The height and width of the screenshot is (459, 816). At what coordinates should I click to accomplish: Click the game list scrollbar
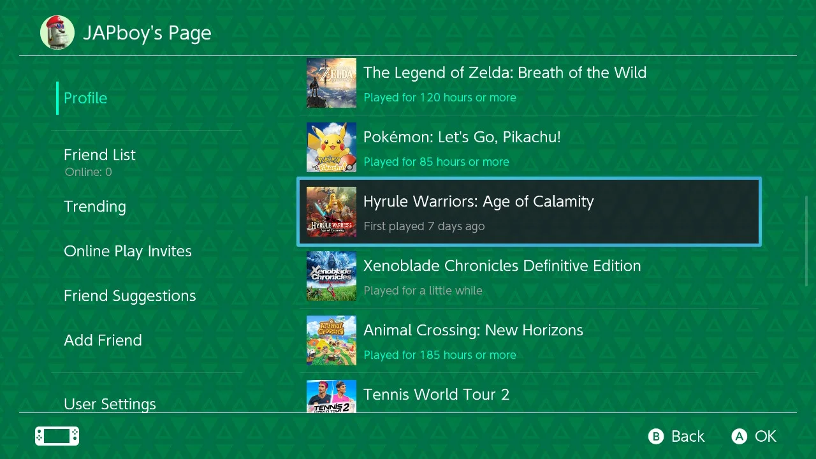806,241
